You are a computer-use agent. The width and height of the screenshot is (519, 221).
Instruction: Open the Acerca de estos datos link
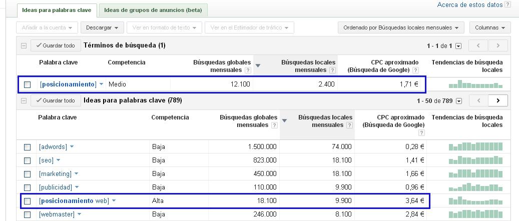coord(470,5)
